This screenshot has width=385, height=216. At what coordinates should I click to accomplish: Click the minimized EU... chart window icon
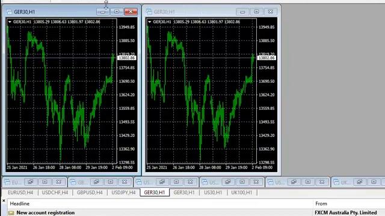(7, 182)
